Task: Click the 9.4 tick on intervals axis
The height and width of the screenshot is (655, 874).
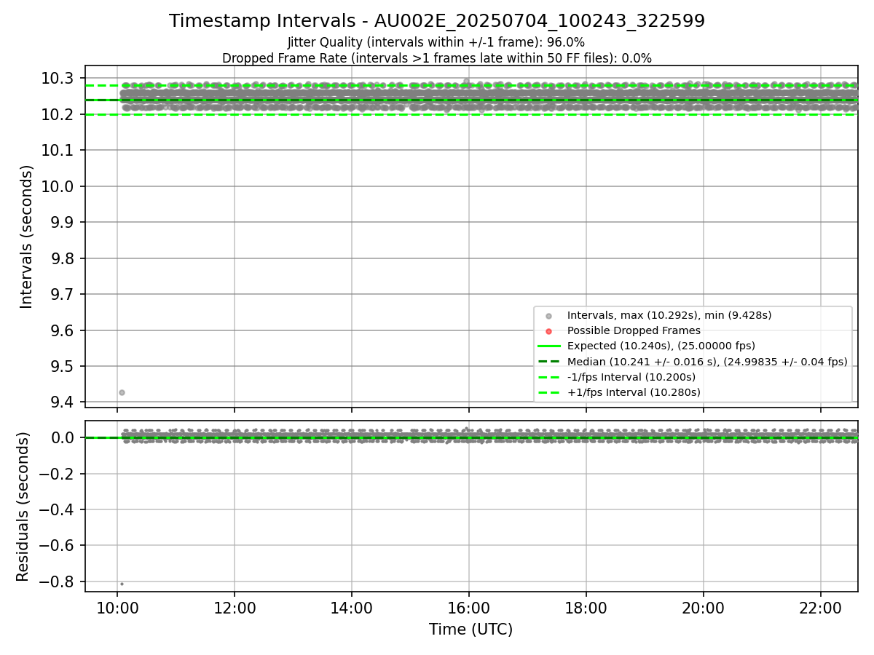Action: coord(63,402)
